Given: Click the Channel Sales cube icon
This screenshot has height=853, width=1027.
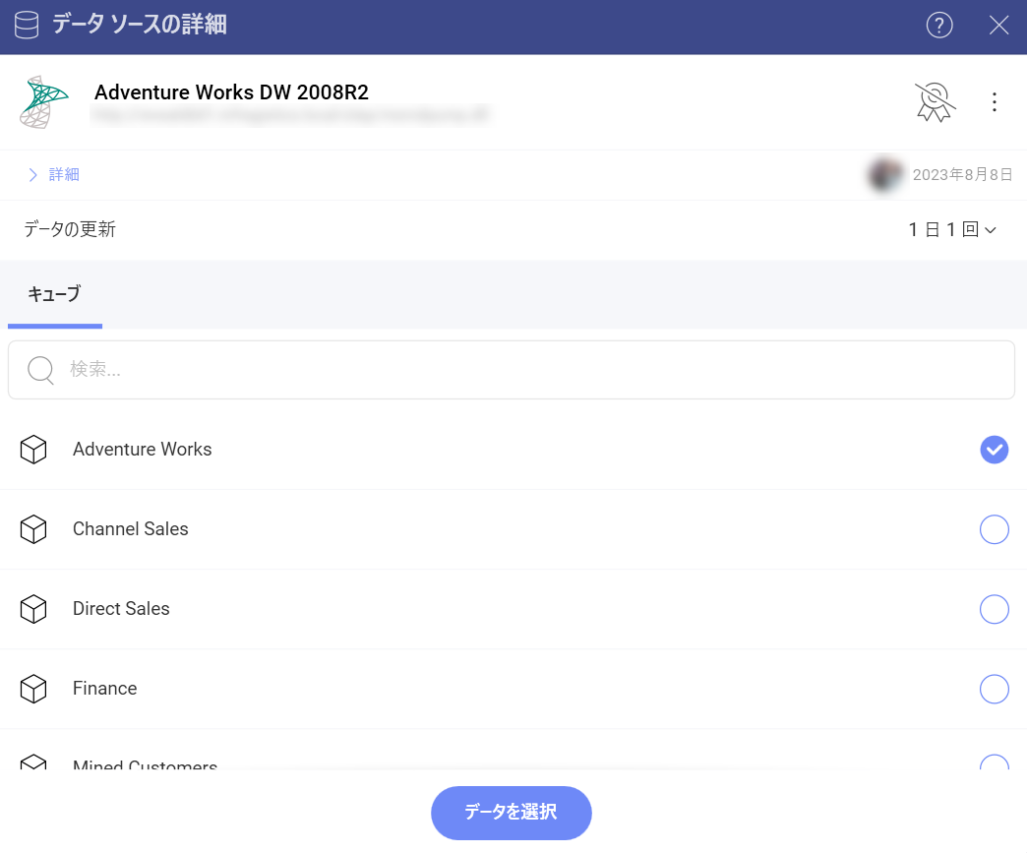Looking at the screenshot, I should tap(33, 529).
